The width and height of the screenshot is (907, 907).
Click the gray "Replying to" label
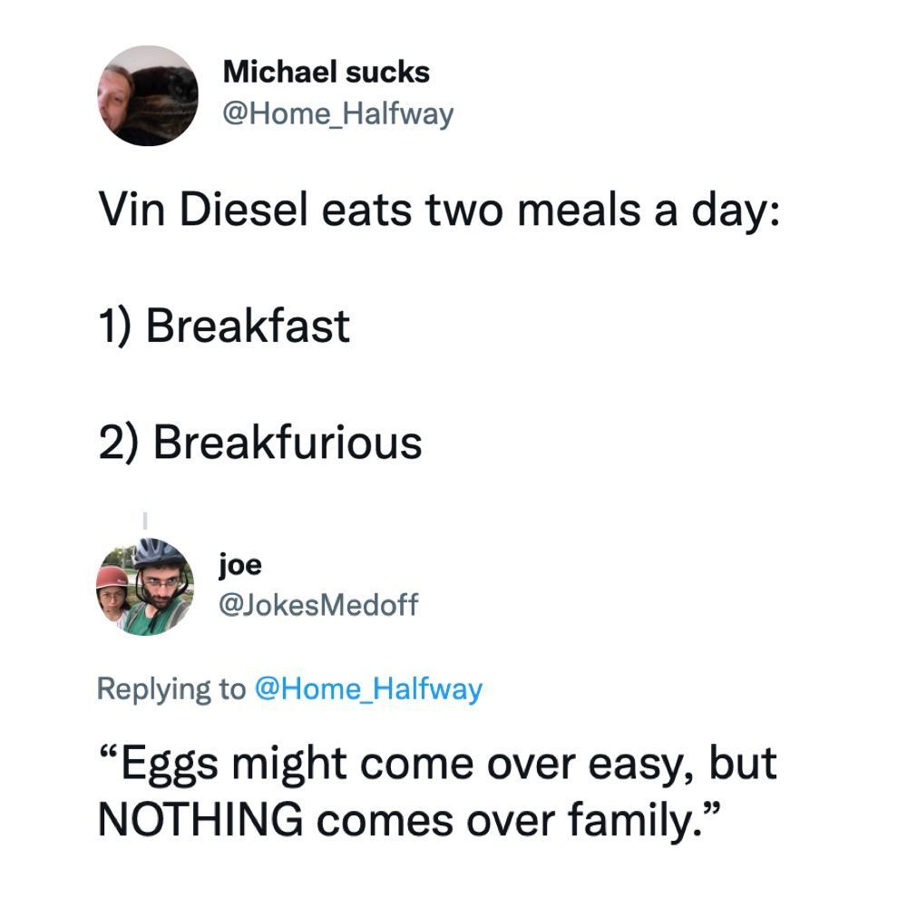point(171,689)
